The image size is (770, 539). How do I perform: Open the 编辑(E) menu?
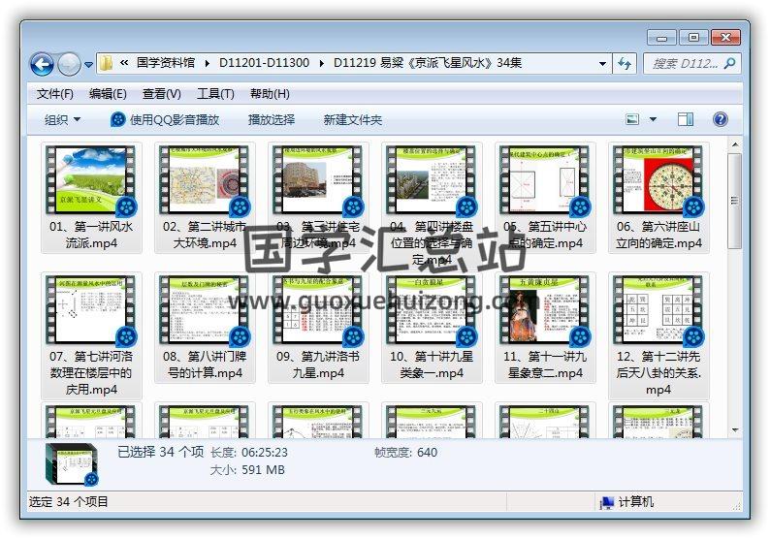click(108, 94)
